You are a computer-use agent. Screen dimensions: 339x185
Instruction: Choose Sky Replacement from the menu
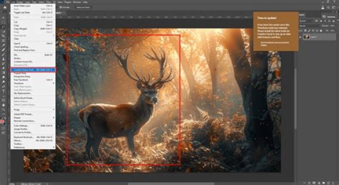[33, 93]
